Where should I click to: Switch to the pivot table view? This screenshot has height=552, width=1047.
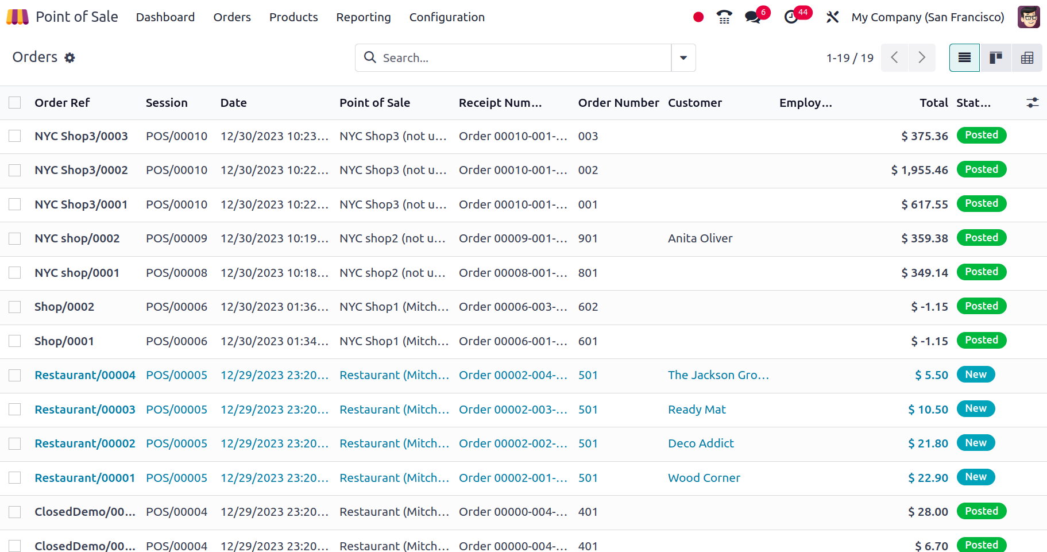1027,57
